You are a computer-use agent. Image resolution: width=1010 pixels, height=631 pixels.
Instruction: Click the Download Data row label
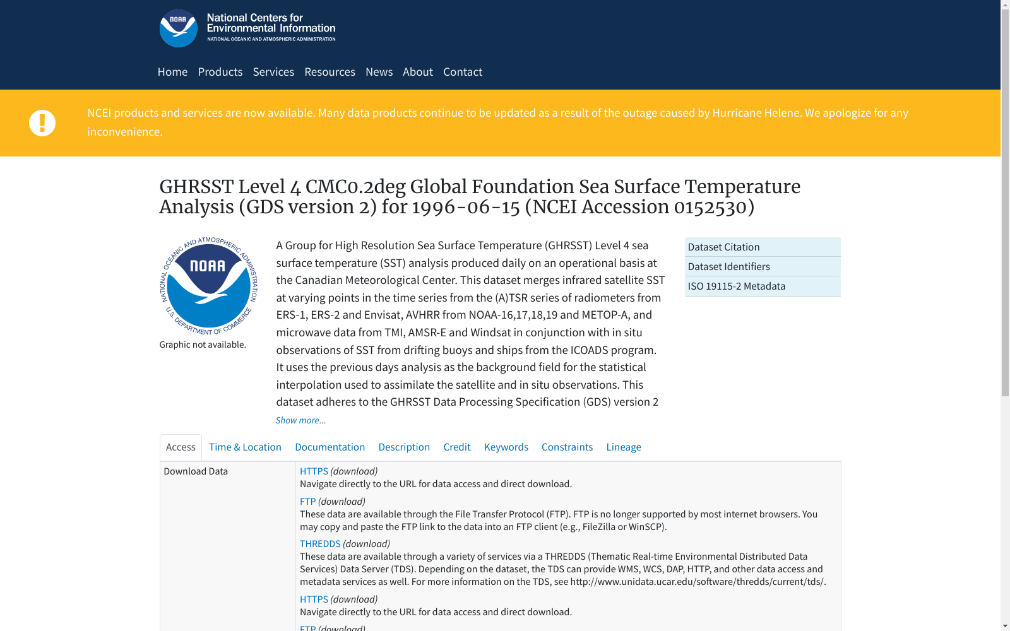(196, 471)
